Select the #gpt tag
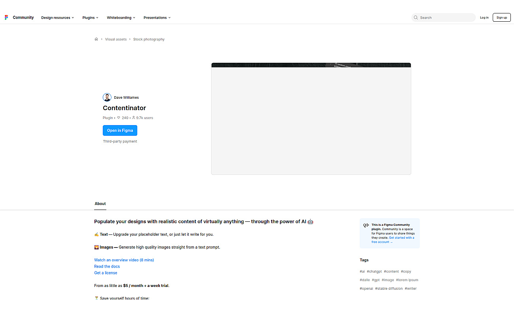This screenshot has height=311, width=514. tap(376, 280)
